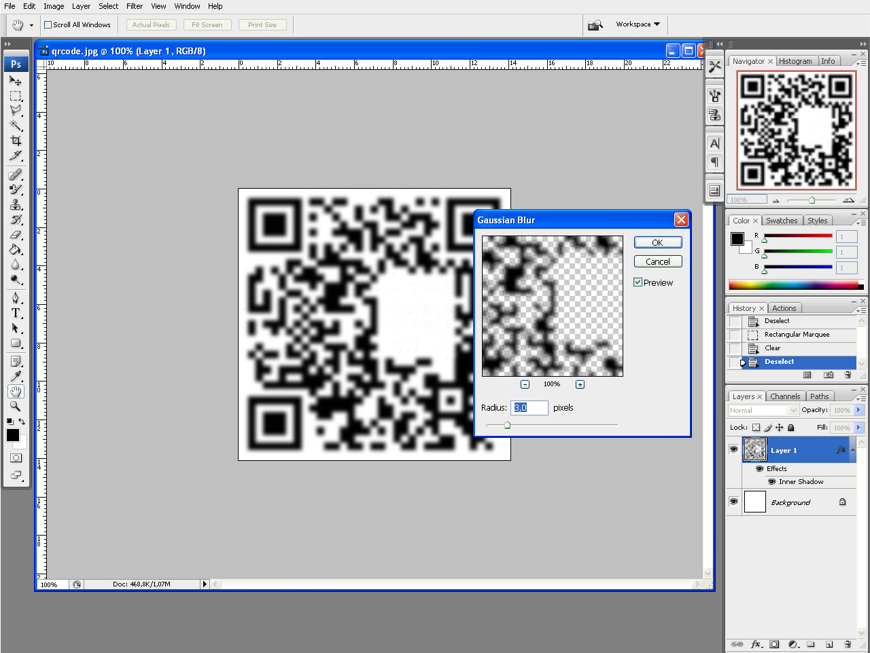
Task: Change the screen mode
Action: pyautogui.click(x=16, y=475)
